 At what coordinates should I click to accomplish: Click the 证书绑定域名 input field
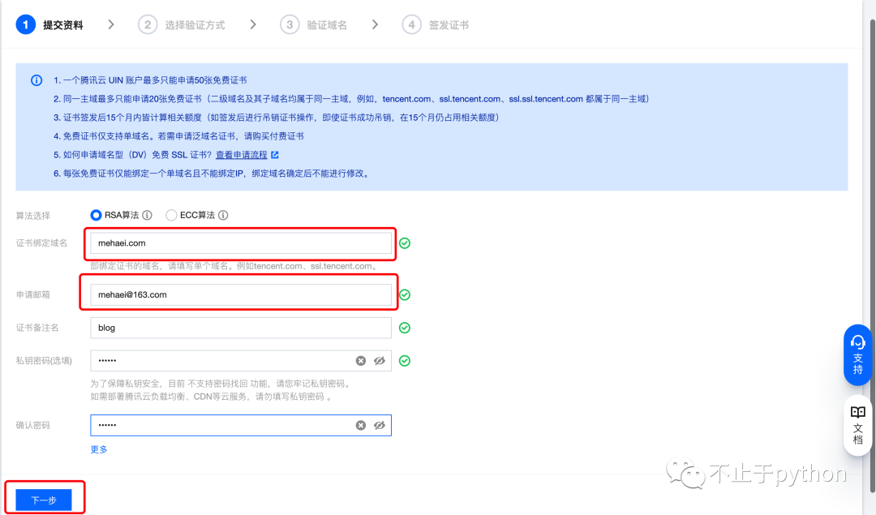point(240,242)
